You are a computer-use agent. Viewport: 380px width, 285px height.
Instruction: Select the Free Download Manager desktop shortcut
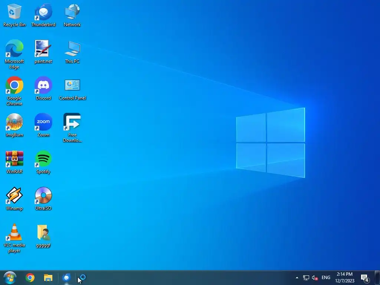pos(72,128)
